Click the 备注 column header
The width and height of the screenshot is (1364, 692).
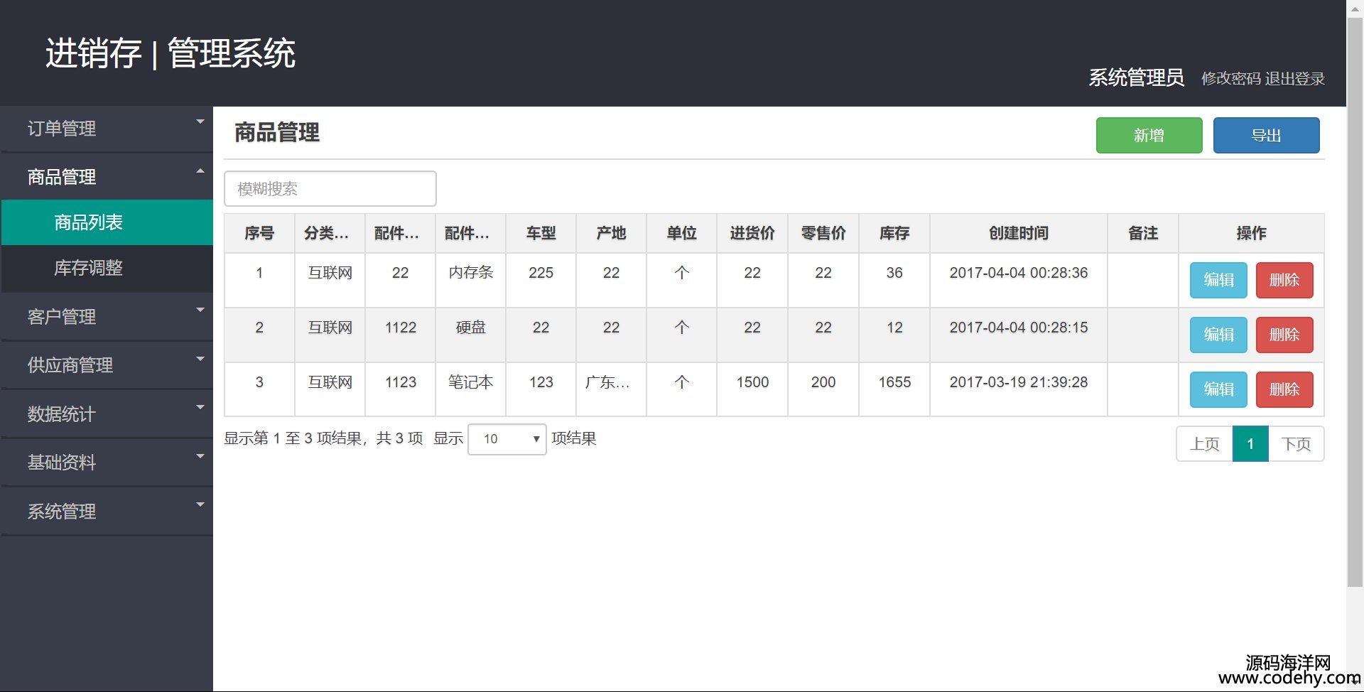[x=1143, y=233]
